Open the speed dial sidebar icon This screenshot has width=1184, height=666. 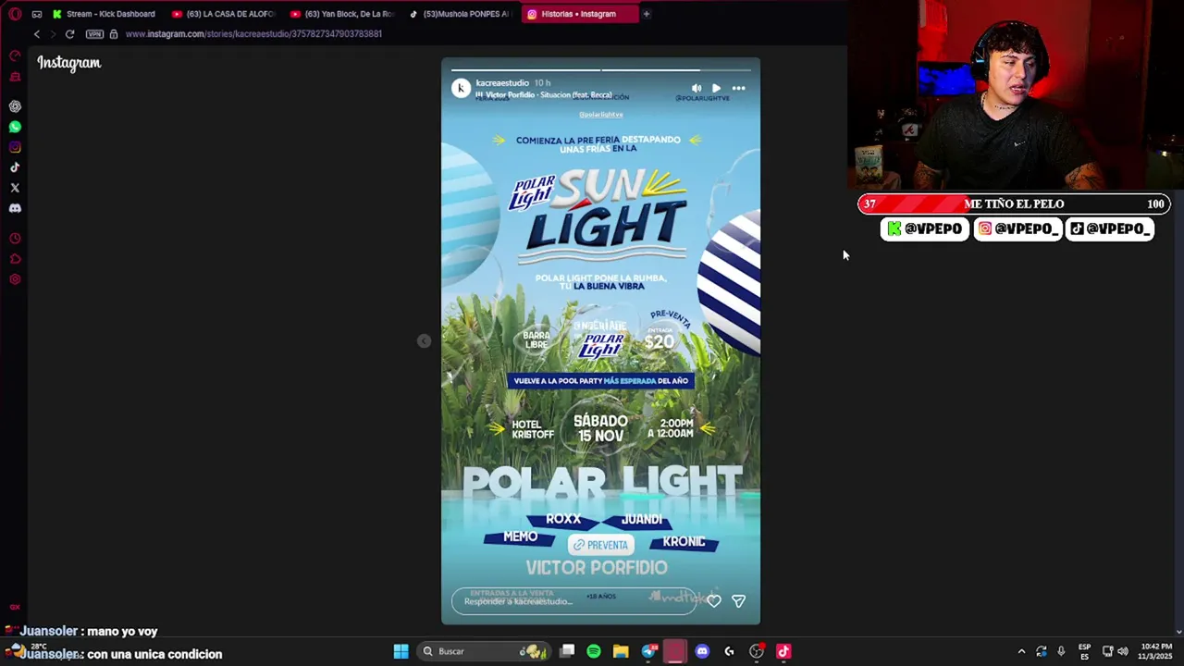pos(15,56)
